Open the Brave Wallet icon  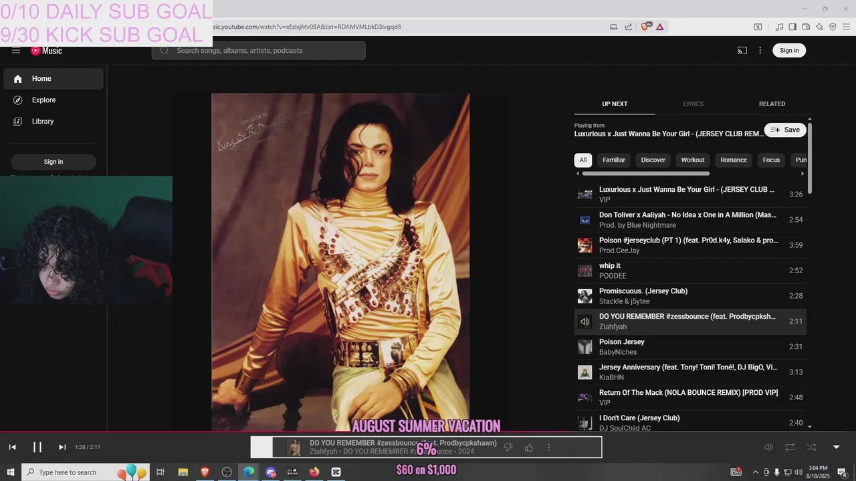coord(806,27)
